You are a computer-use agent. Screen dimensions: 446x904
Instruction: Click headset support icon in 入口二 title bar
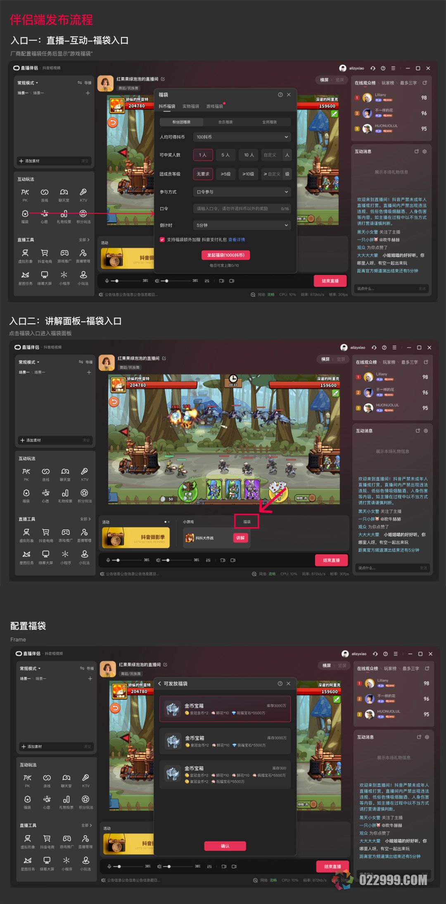point(374,347)
